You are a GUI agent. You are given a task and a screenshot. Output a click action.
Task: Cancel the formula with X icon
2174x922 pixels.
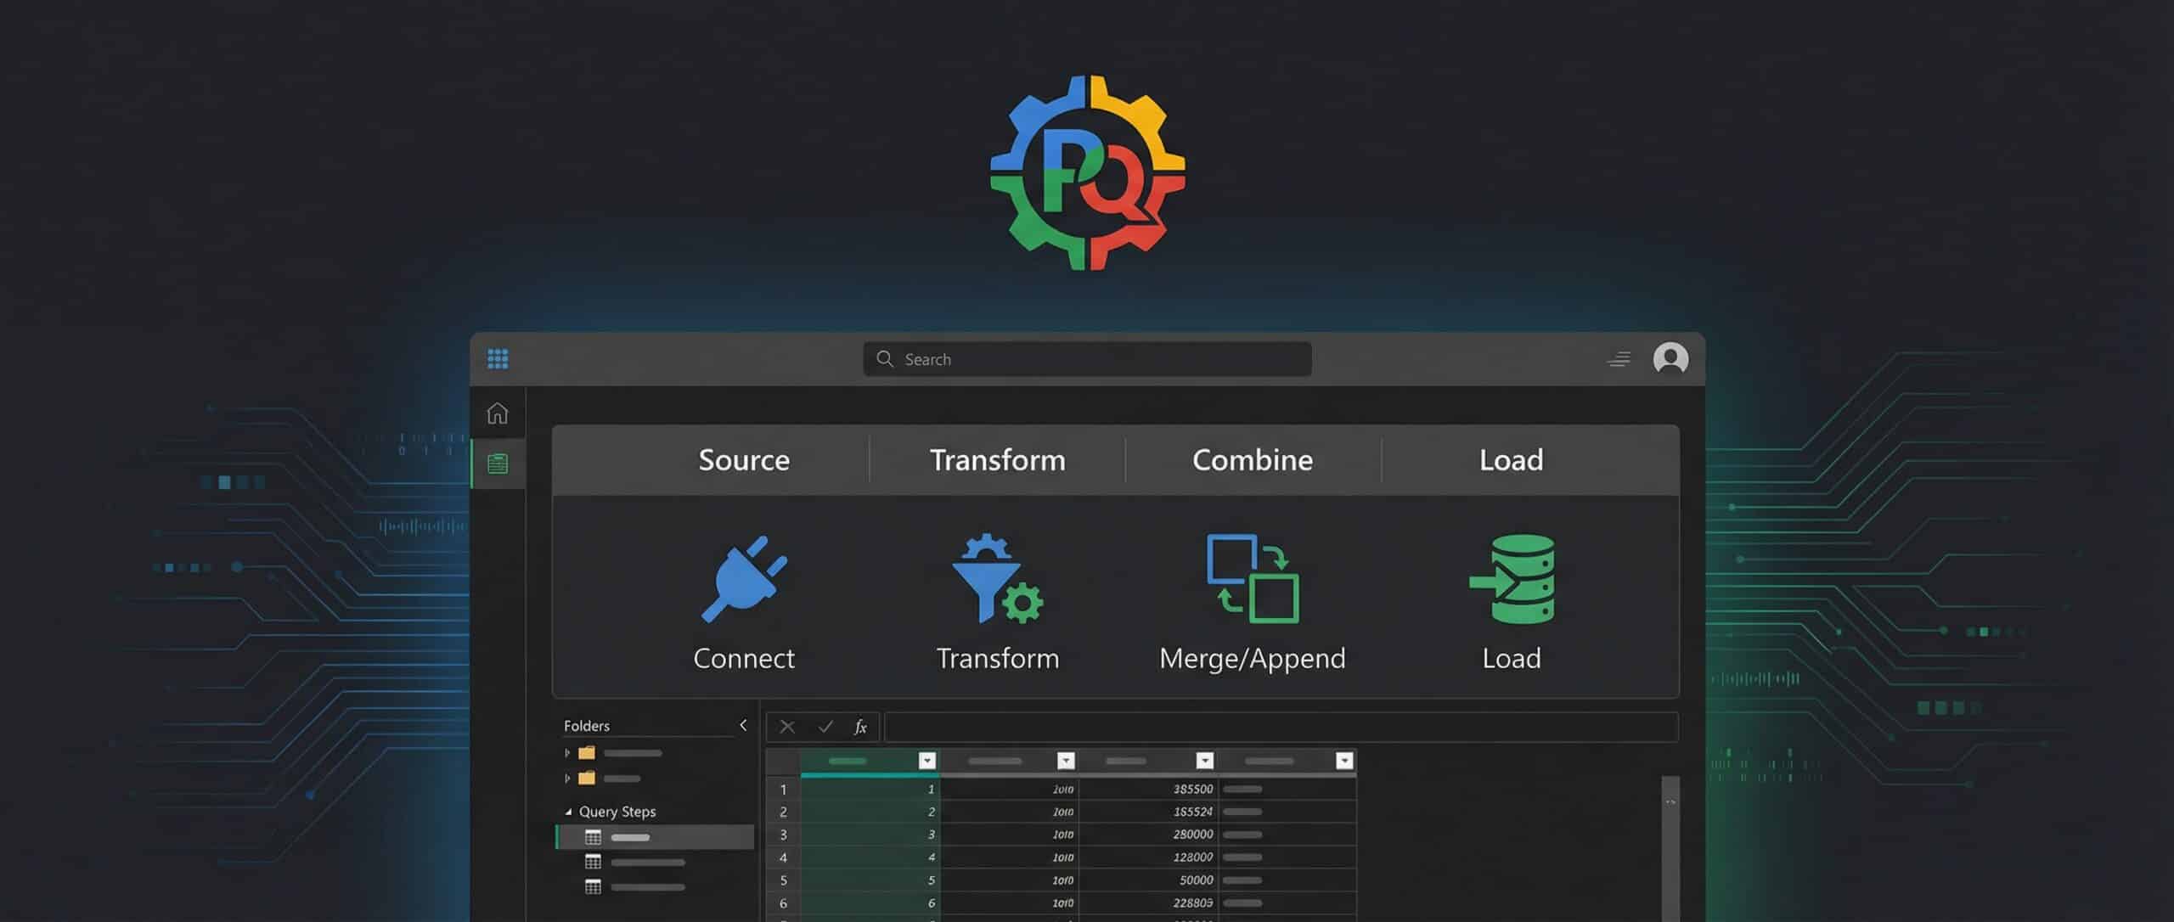point(787,727)
